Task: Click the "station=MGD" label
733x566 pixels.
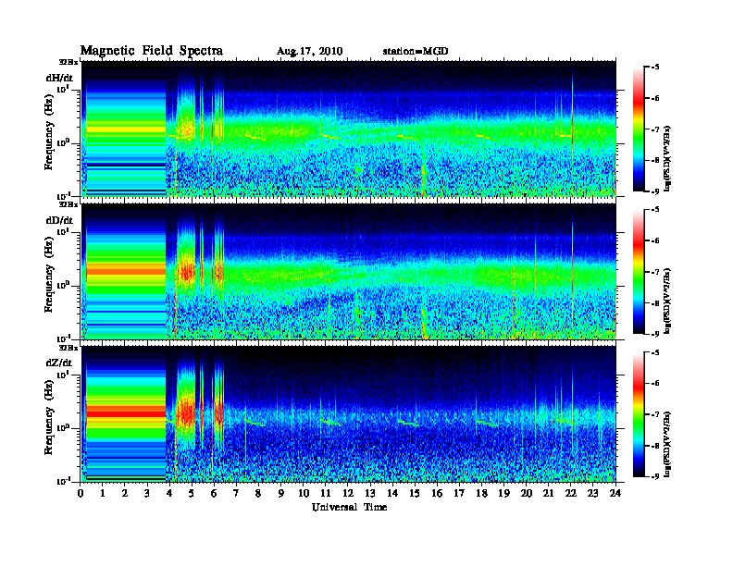Action: pos(416,51)
